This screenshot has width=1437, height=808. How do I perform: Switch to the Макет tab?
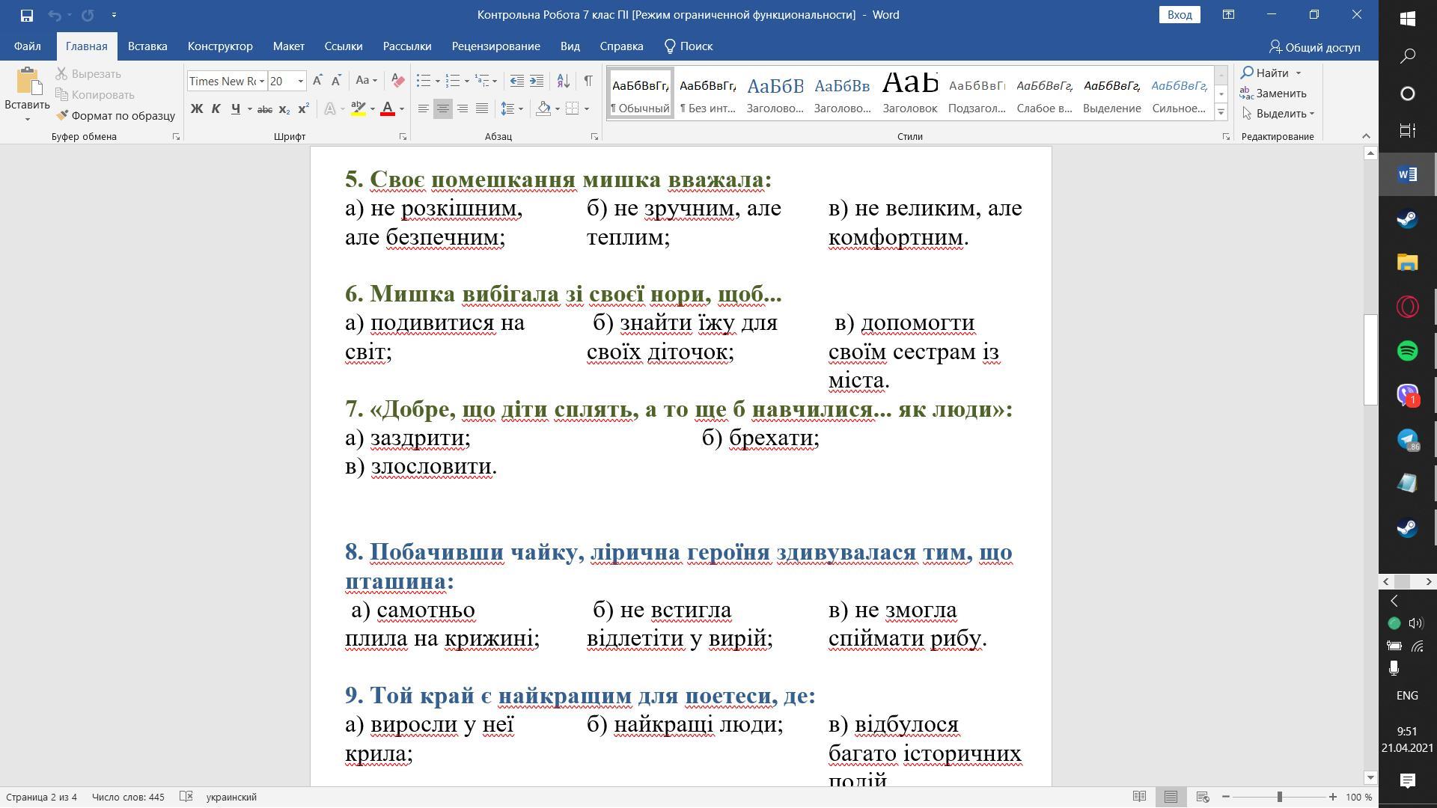coord(289,46)
